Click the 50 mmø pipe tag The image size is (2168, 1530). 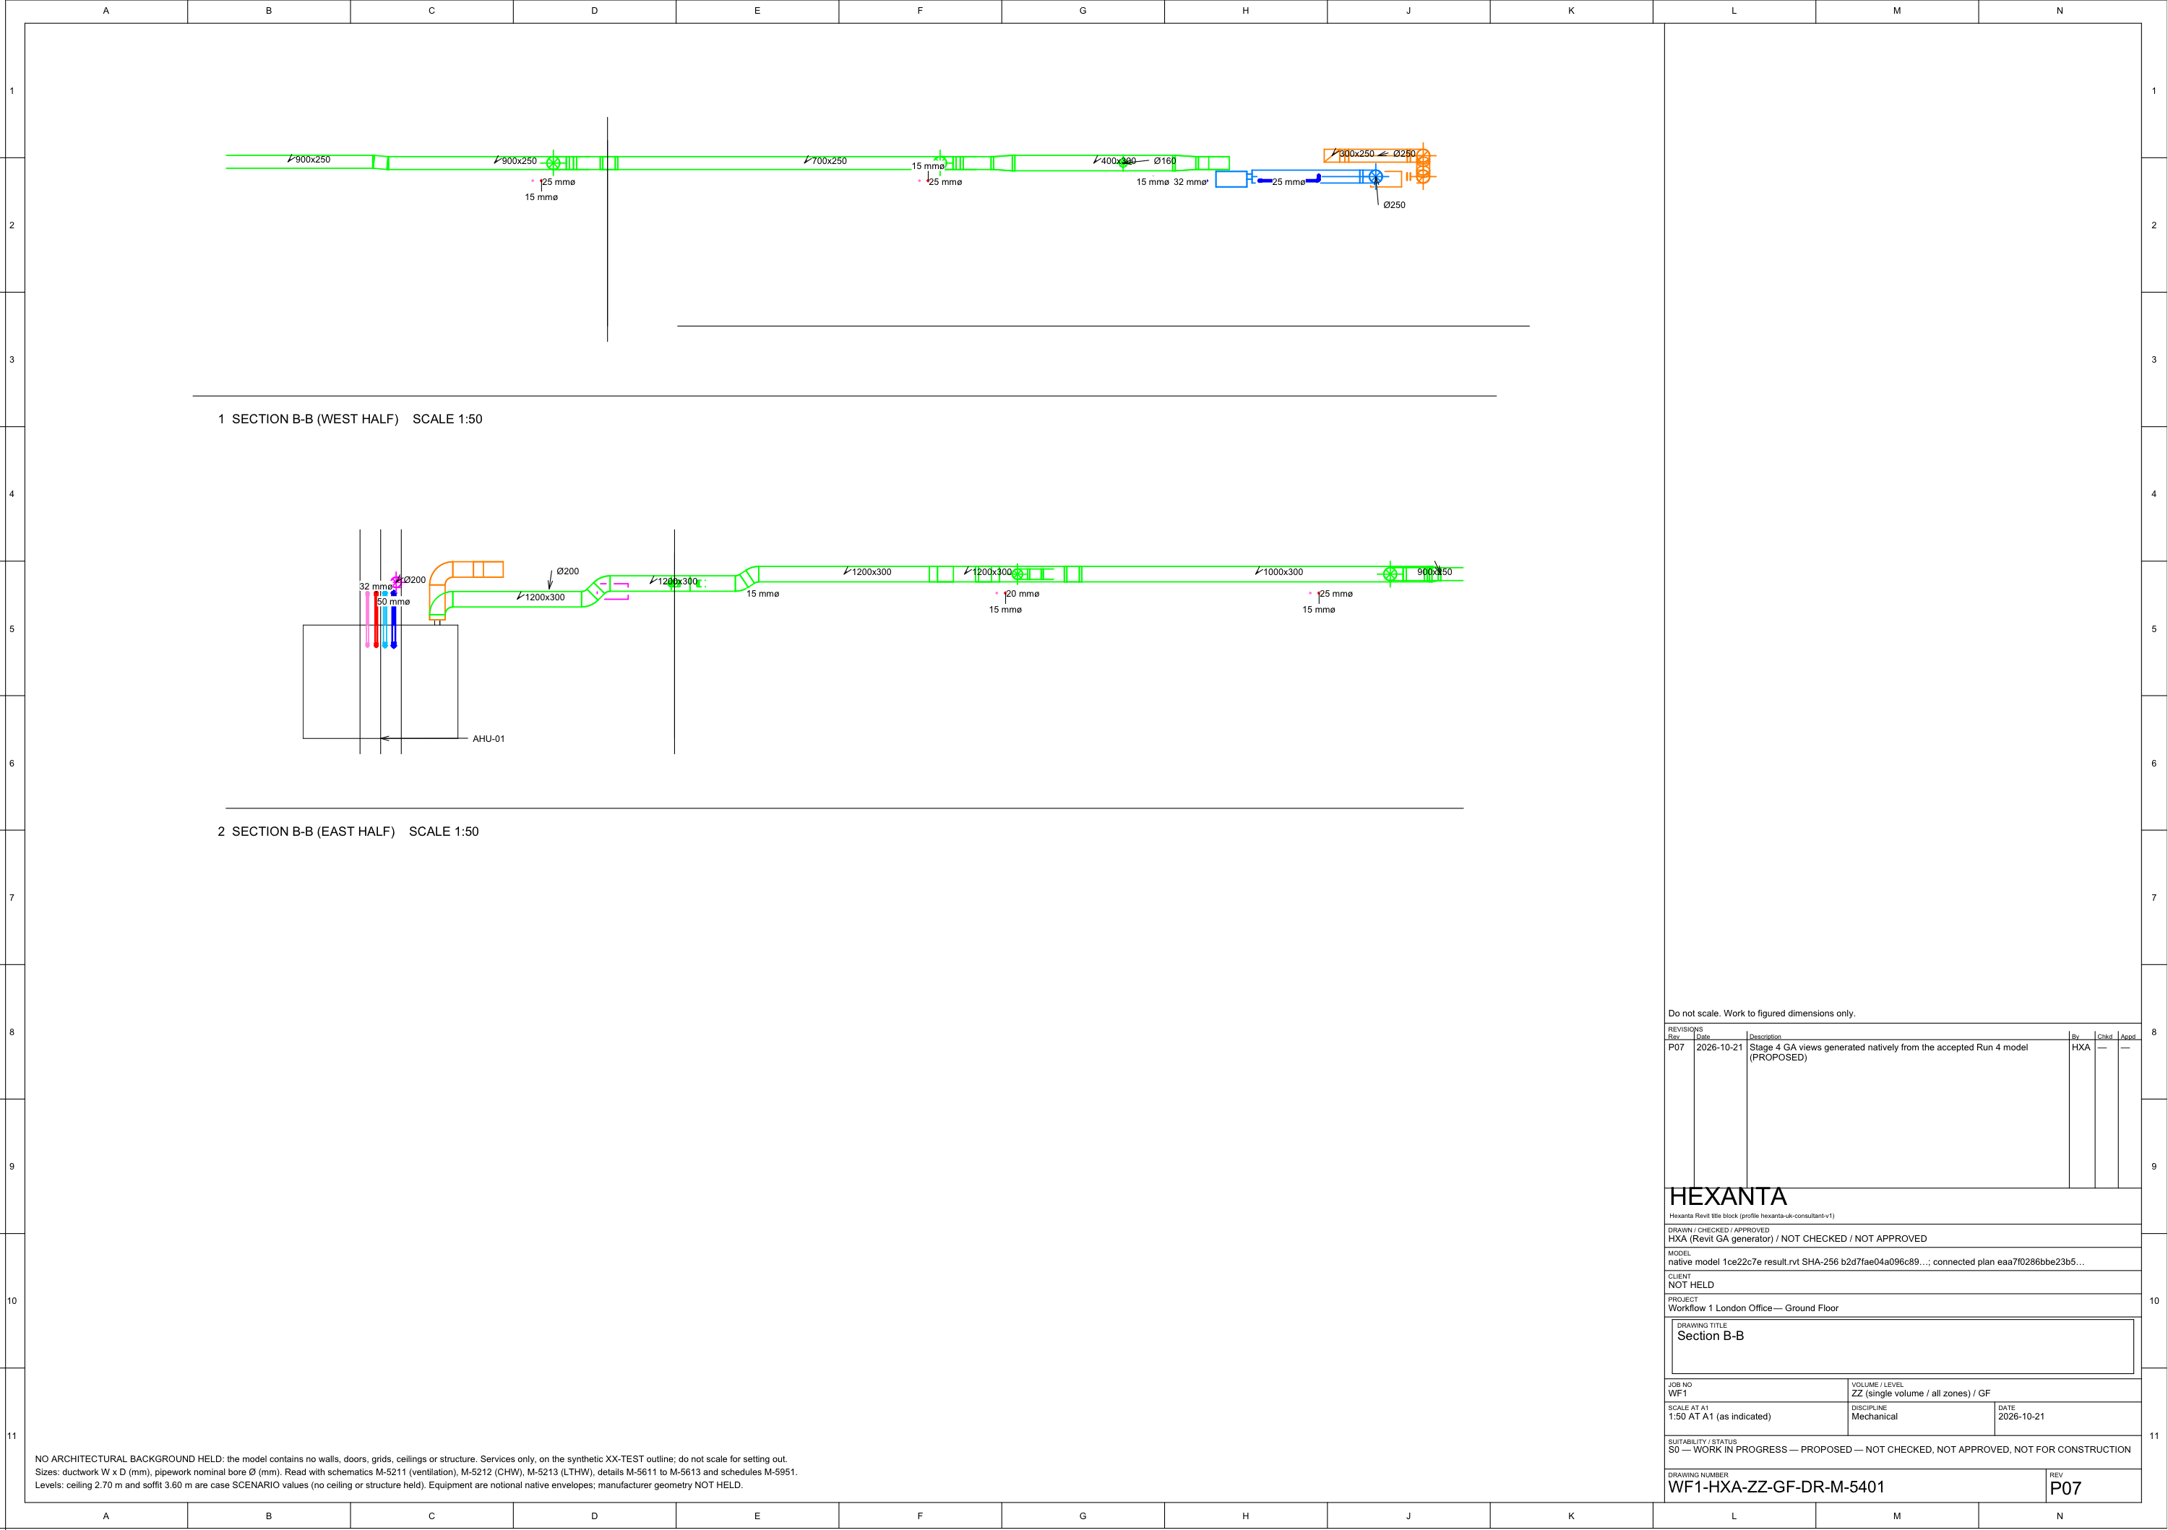point(394,601)
